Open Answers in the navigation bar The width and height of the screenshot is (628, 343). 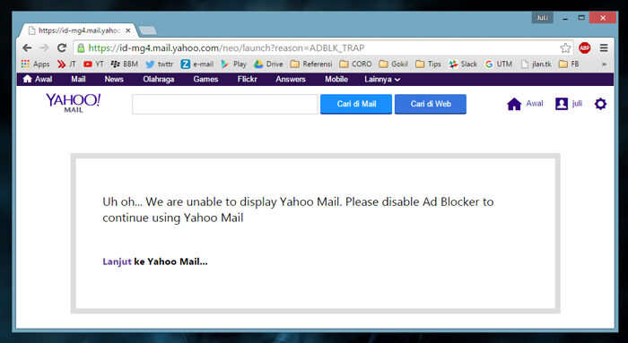[291, 79]
